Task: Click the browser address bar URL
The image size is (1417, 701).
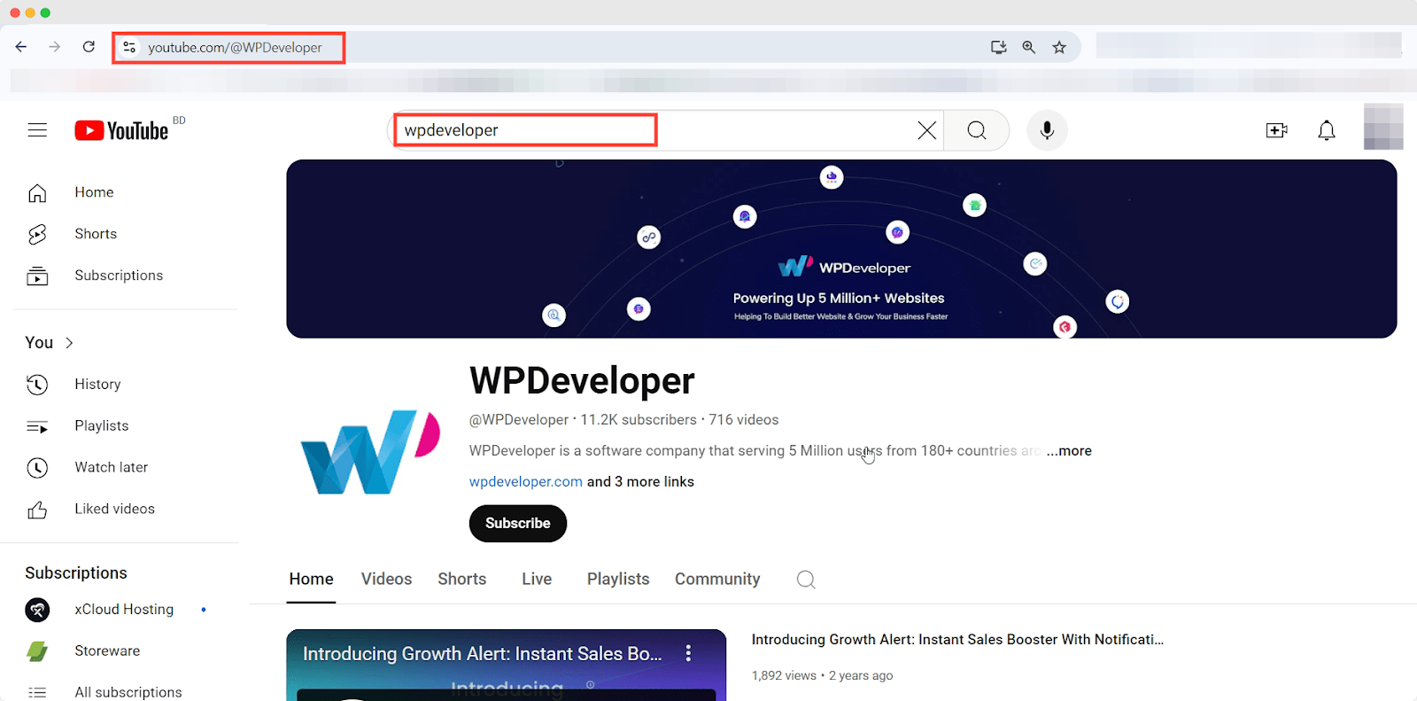Action: click(x=235, y=47)
